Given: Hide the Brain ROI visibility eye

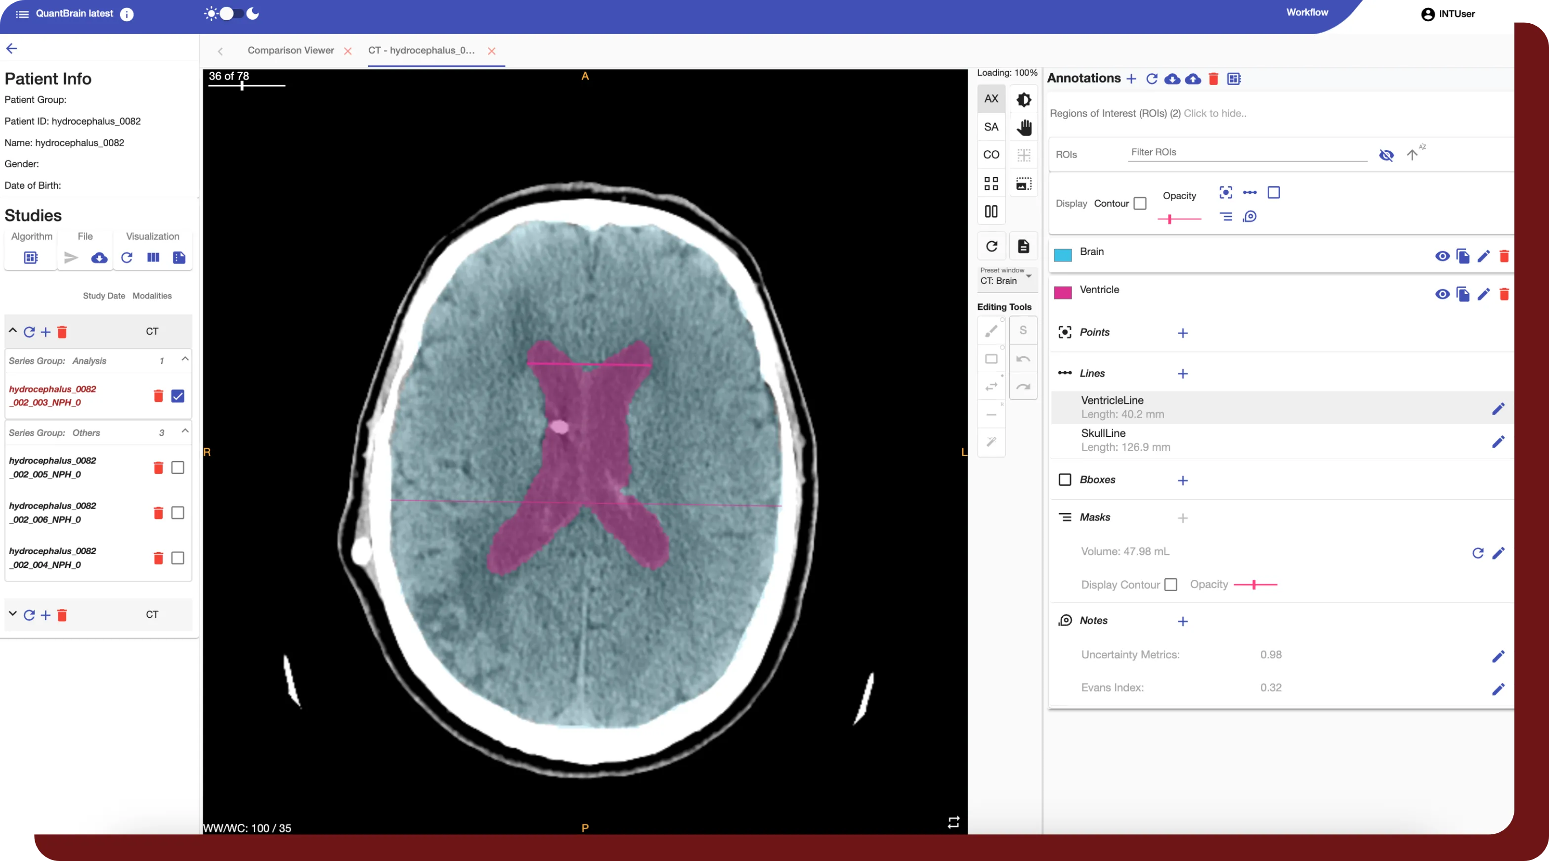Looking at the screenshot, I should [1442, 256].
